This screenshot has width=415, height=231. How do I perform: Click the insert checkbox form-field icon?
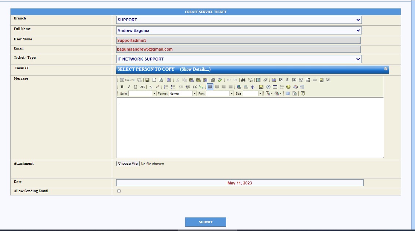(280, 80)
